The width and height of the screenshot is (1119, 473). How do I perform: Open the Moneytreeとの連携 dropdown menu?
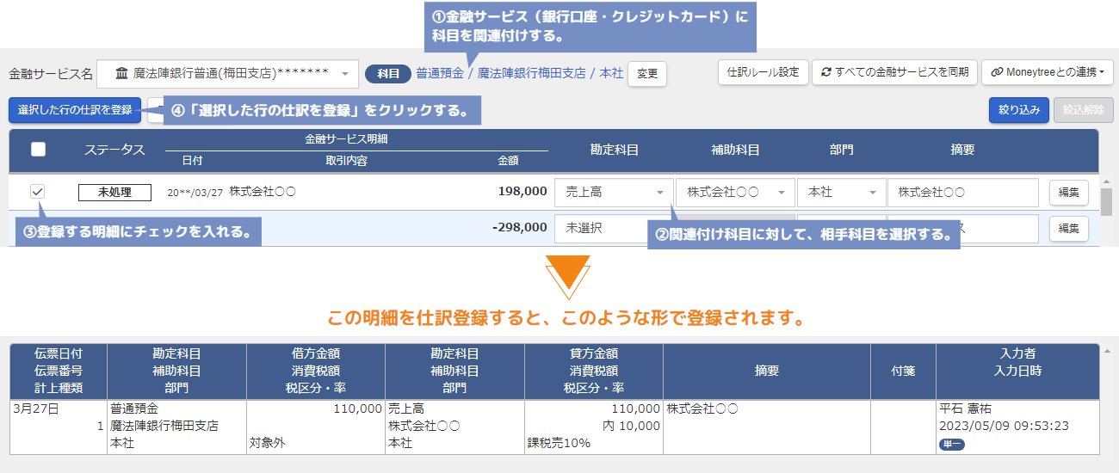coord(1048,72)
